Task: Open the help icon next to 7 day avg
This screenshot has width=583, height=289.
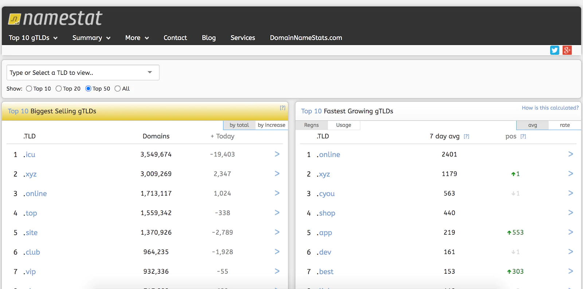Action: (x=466, y=136)
